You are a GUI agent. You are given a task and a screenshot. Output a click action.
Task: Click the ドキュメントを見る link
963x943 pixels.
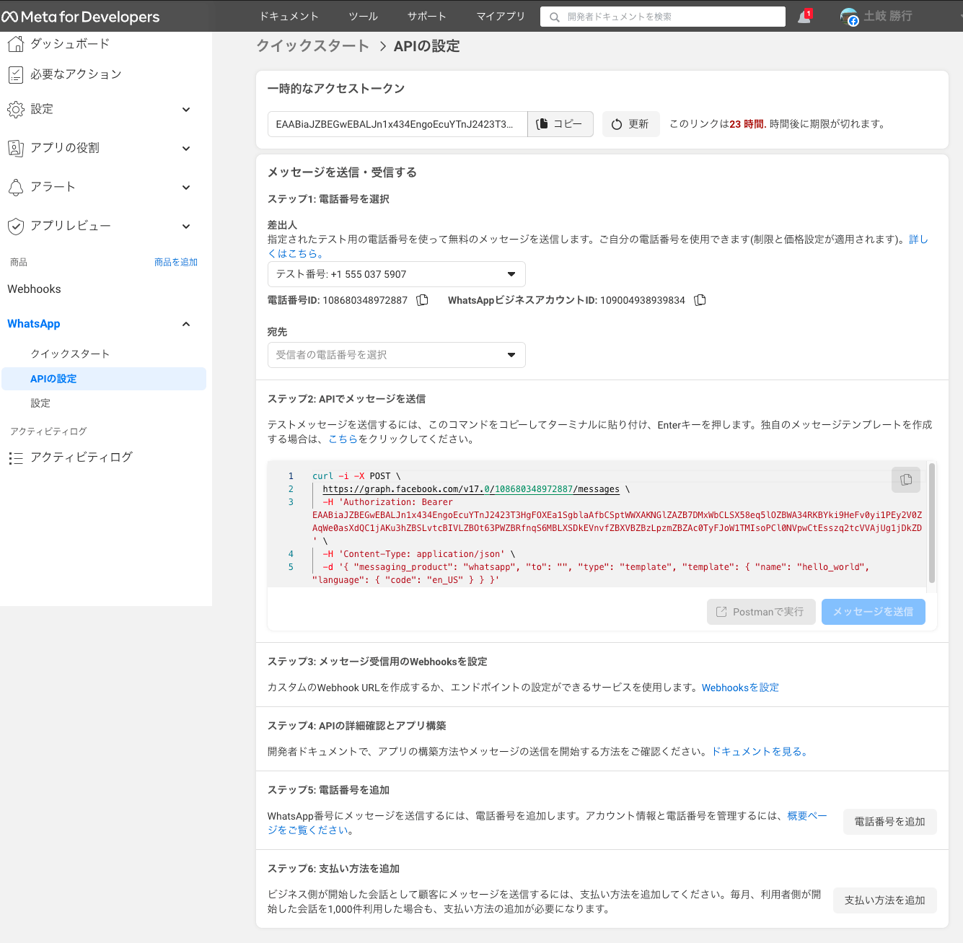coord(759,752)
